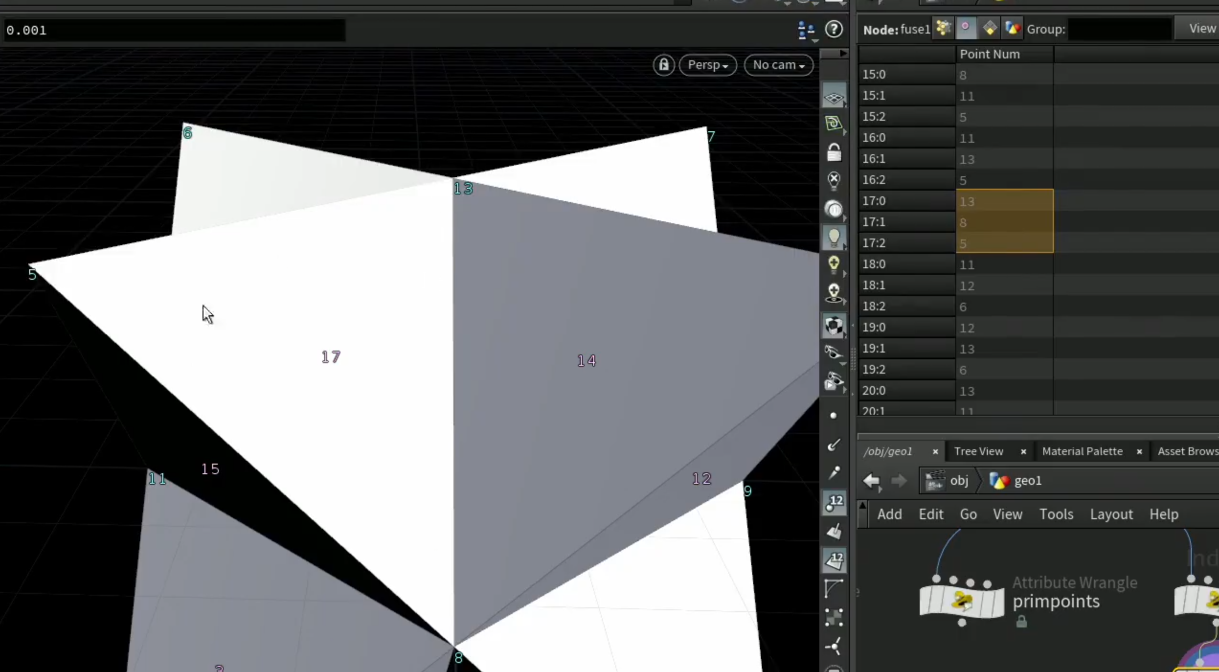Show detail attribute view in spreadsheet

[x=1012, y=29]
